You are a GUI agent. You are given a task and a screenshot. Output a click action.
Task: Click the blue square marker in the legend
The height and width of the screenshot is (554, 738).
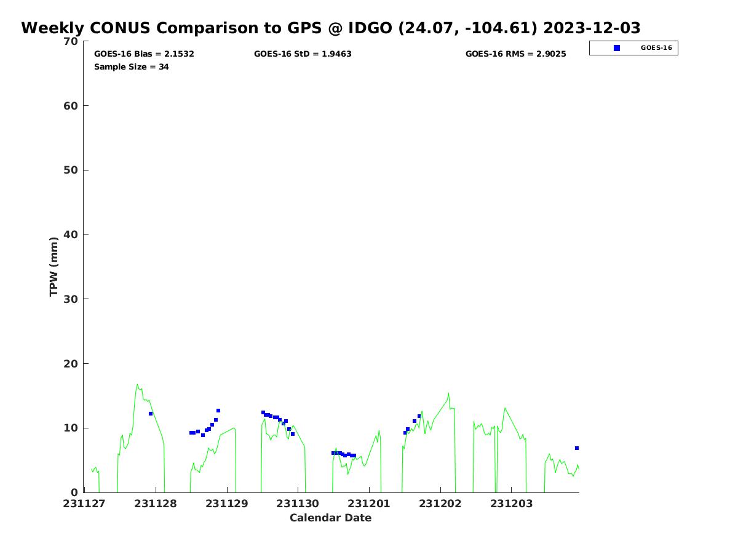pyautogui.click(x=617, y=48)
